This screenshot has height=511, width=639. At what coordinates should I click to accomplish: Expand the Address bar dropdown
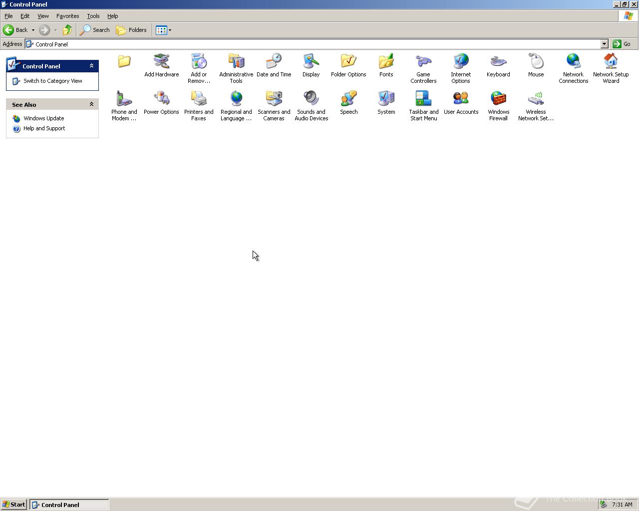coord(604,44)
